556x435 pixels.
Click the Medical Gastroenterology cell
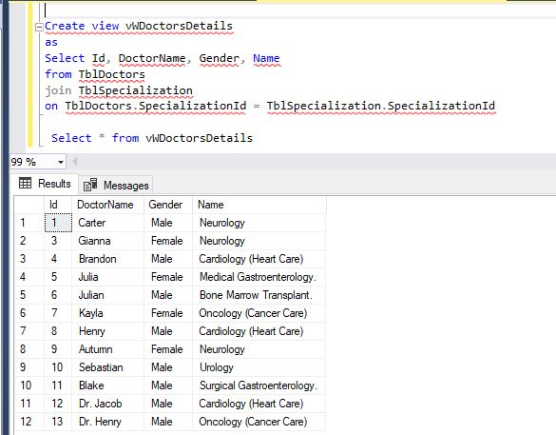point(259,277)
